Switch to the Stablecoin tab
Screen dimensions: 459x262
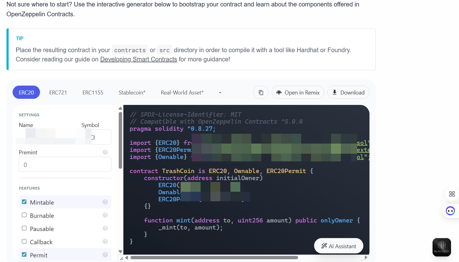[132, 92]
